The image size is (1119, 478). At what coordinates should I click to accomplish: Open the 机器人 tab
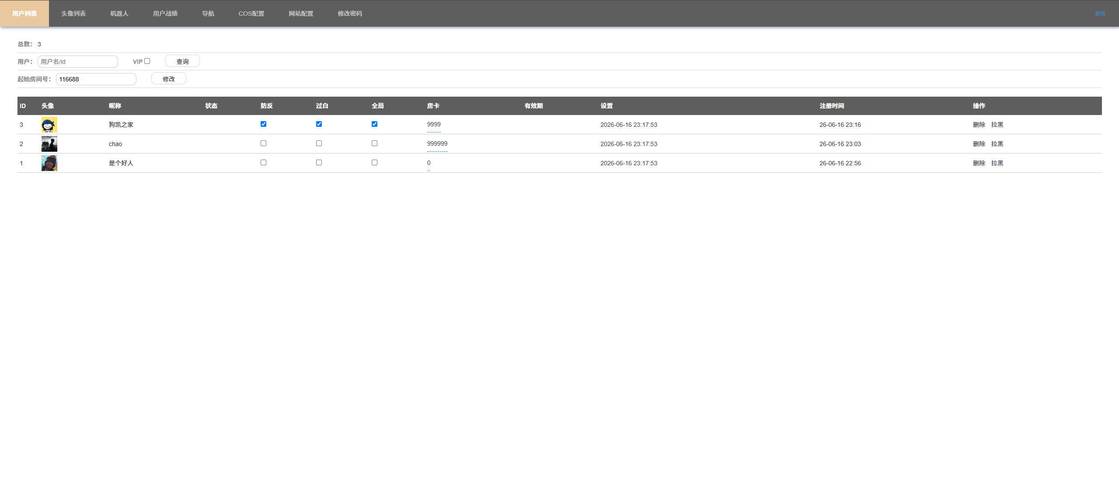pyautogui.click(x=119, y=14)
